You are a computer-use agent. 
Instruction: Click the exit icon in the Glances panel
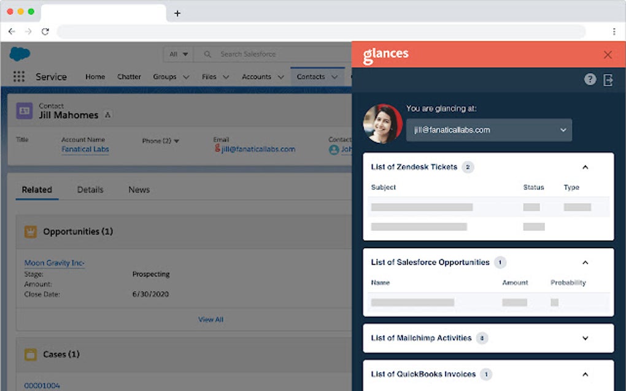click(x=608, y=79)
